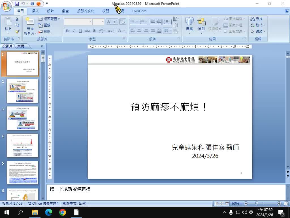This screenshot has height=218, width=290.
Task: Click the Format Painter brush icon
Action: coord(17,32)
